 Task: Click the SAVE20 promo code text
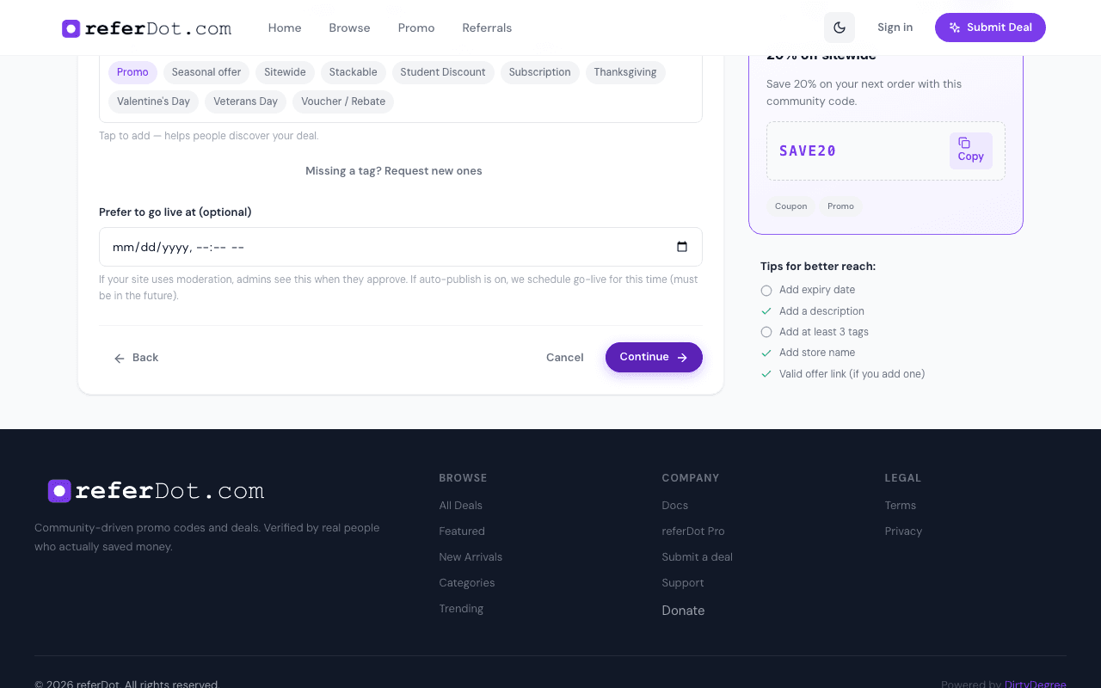coord(808,151)
